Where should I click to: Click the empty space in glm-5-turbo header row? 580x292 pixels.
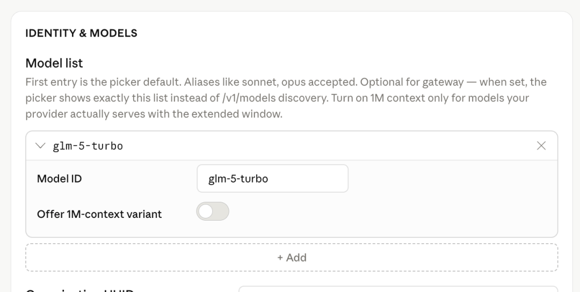coord(322,146)
